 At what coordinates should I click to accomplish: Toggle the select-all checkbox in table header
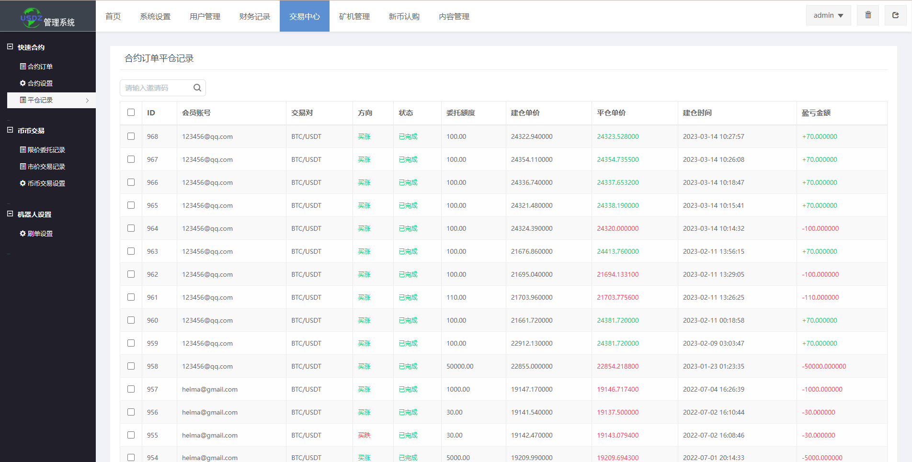[131, 113]
